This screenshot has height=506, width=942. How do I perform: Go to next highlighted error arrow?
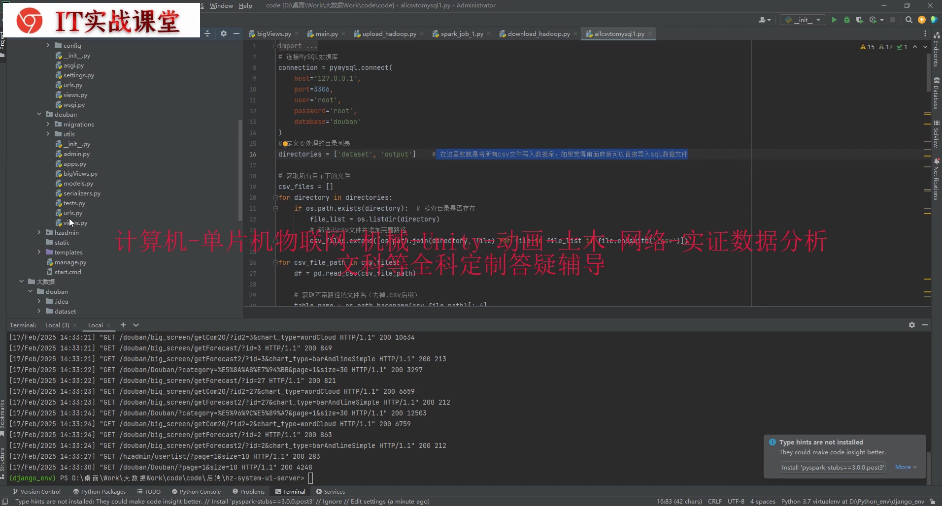tap(925, 47)
